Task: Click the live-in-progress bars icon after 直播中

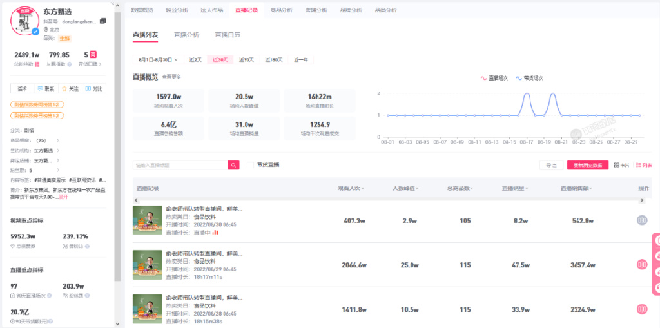Action: [x=215, y=232]
